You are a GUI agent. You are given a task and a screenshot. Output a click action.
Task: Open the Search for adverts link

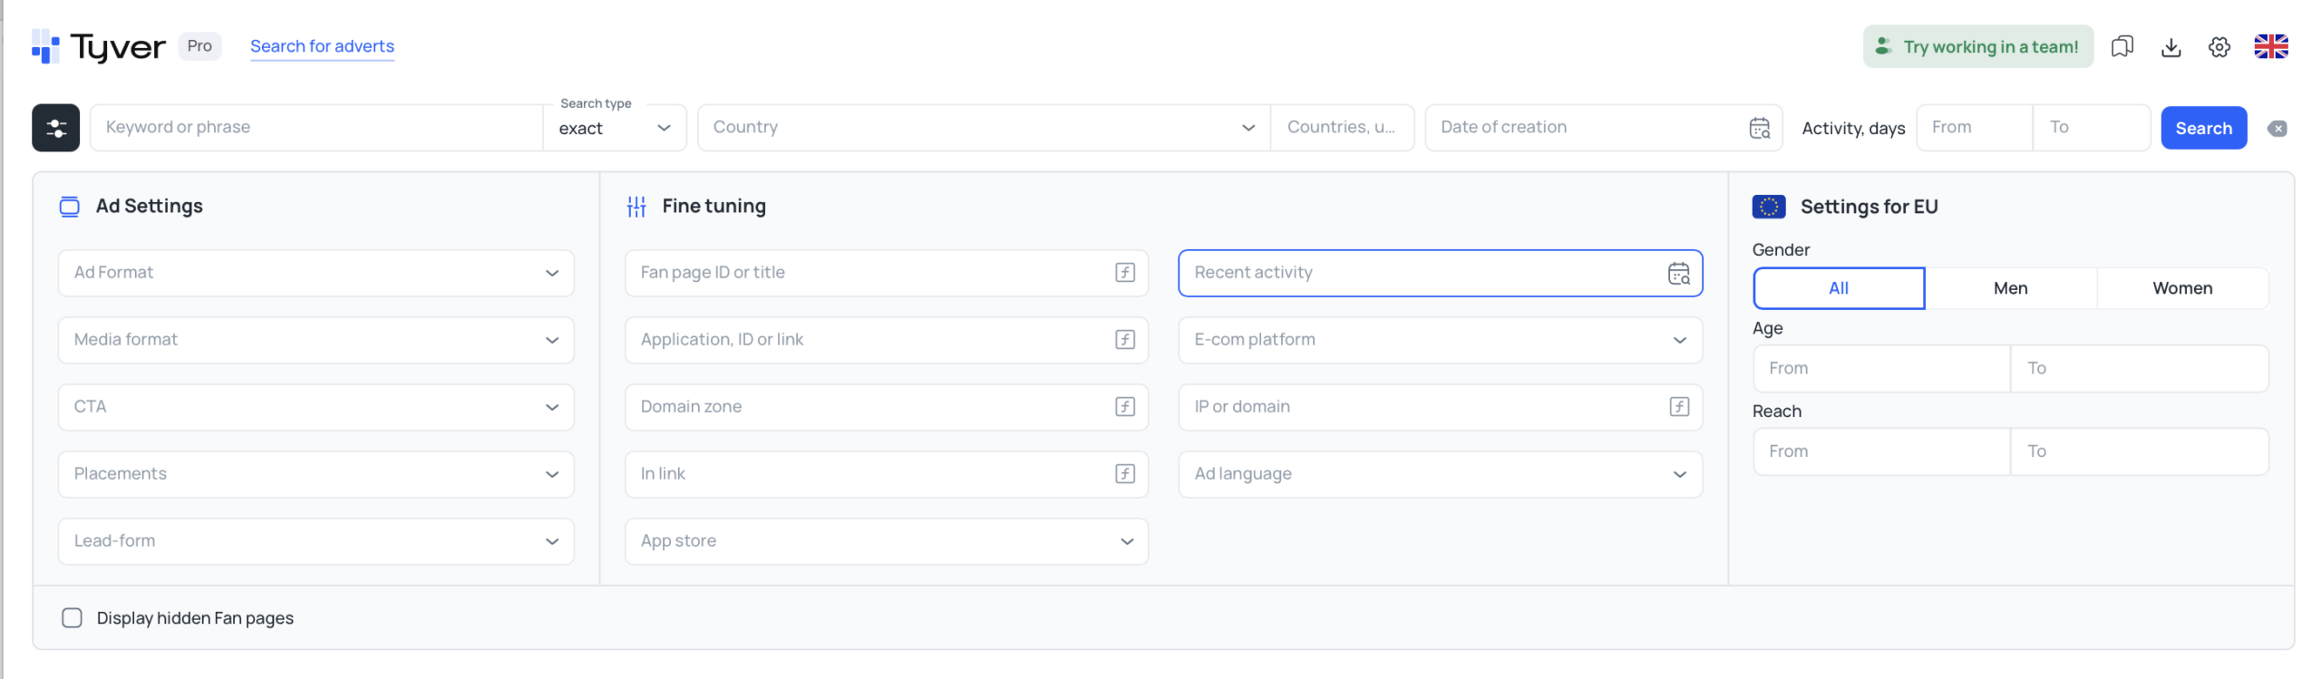click(x=322, y=46)
